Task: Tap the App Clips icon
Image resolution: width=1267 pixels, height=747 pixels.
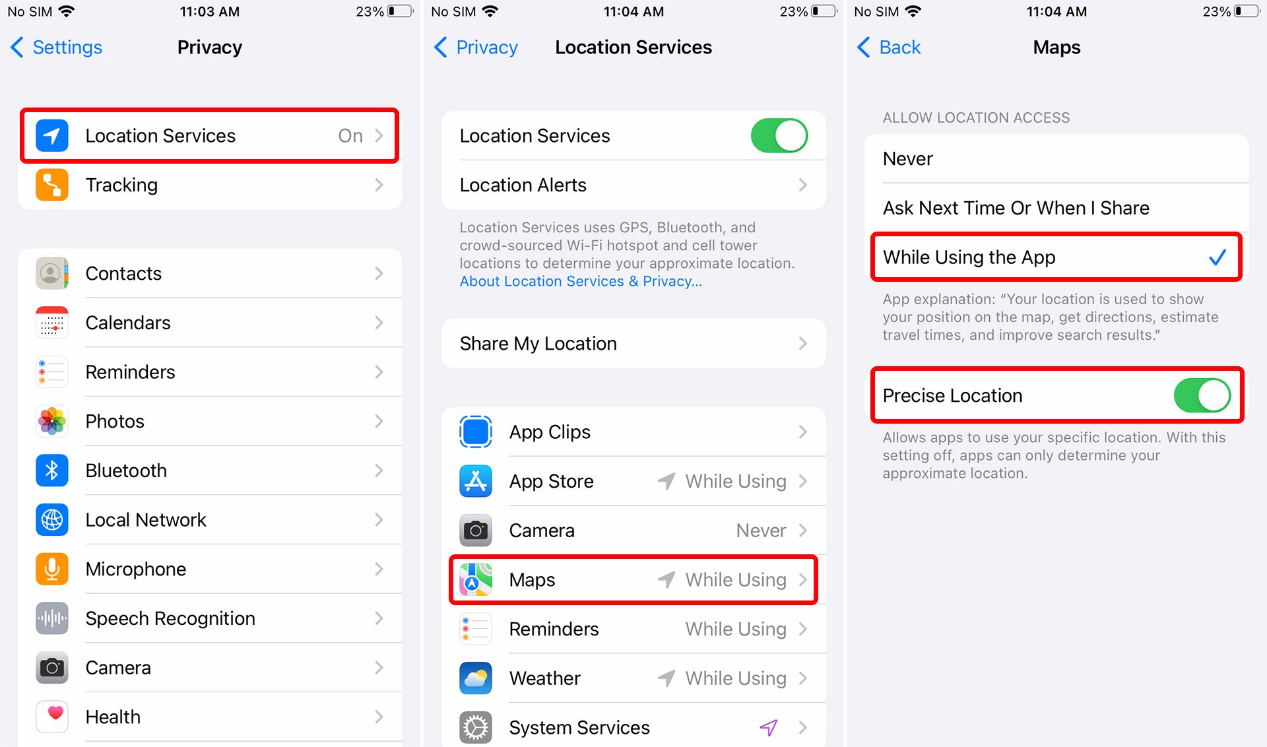Action: (476, 432)
